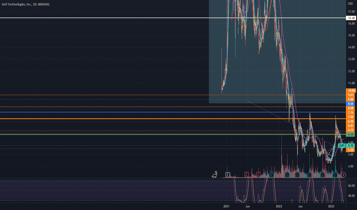The image size is (357, 210).
Task: Click the 2022 time axis label
Action: click(279, 206)
